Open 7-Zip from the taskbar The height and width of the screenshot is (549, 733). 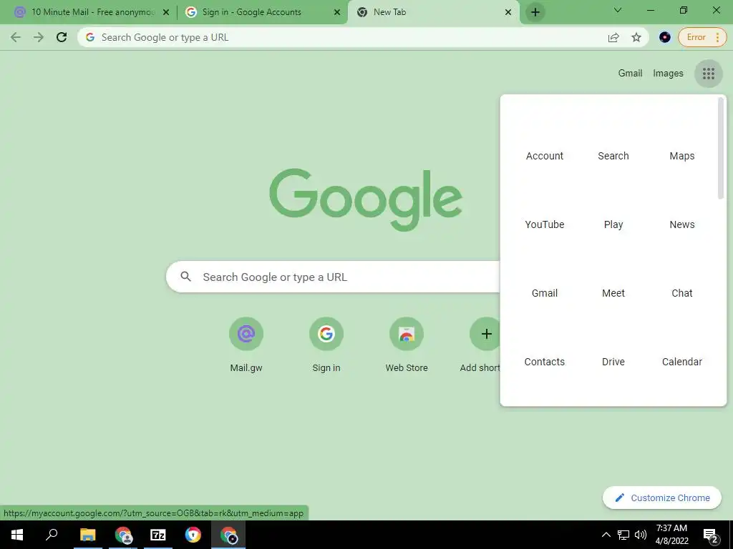tap(158, 535)
